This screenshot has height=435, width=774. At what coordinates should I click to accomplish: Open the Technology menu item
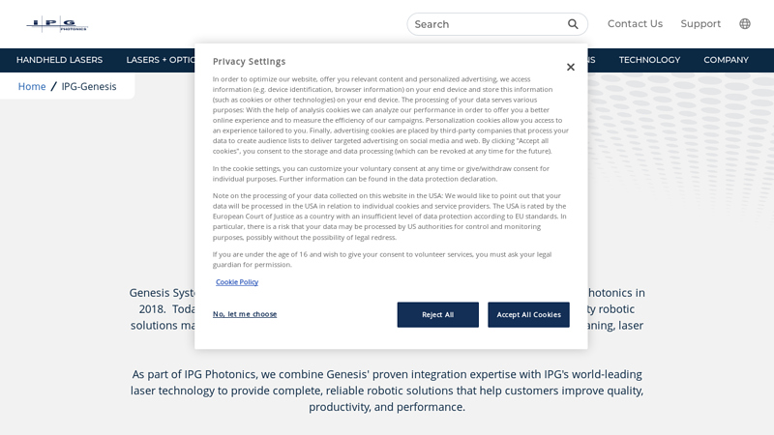(x=649, y=60)
